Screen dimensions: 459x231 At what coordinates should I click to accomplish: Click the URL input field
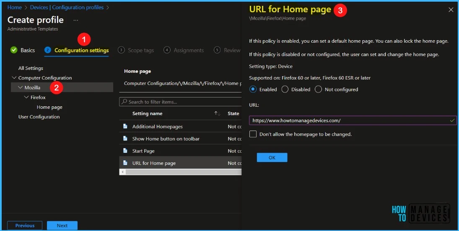(353, 120)
